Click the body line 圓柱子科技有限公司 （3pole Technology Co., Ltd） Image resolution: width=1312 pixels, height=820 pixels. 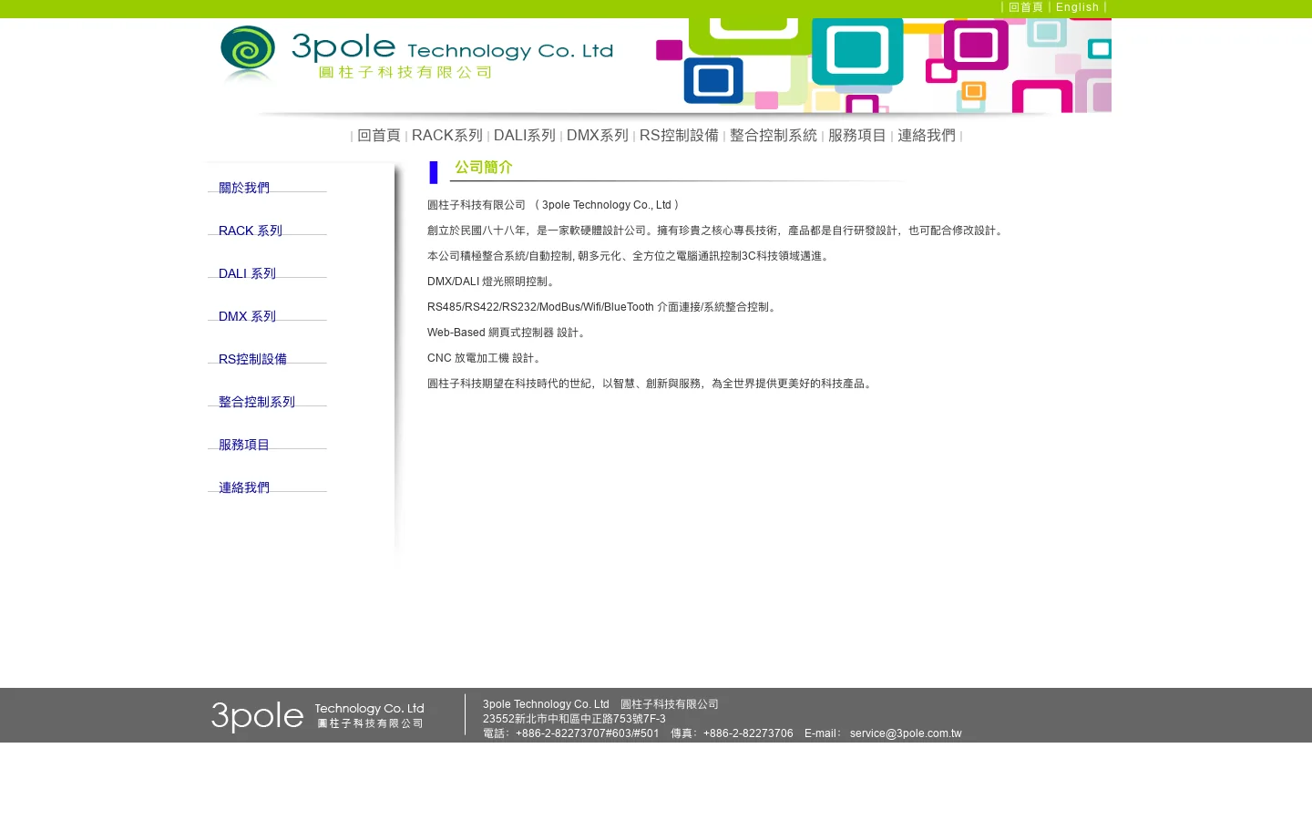pyautogui.click(x=554, y=205)
